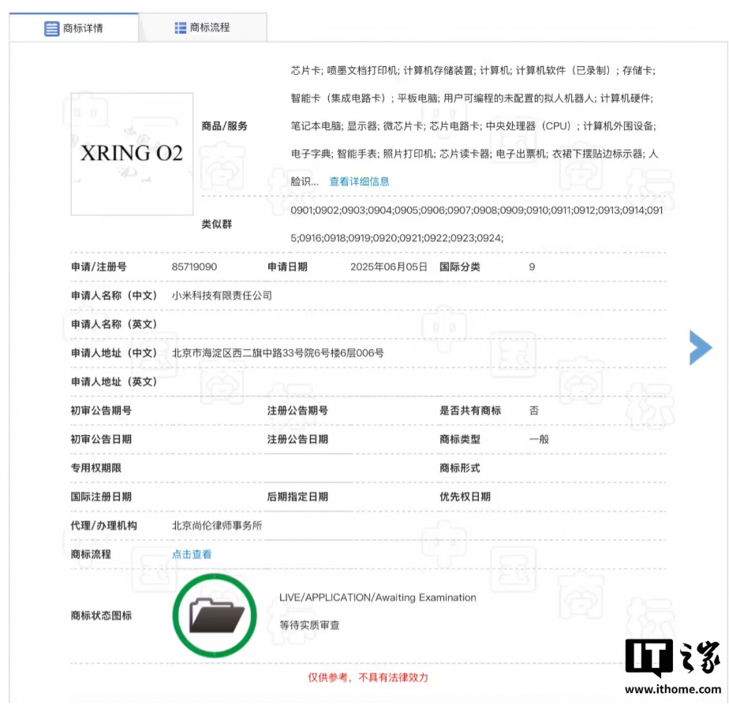Image resolution: width=729 pixels, height=719 pixels.
Task: Switch to the 商标流程 tab
Action: pos(203,28)
